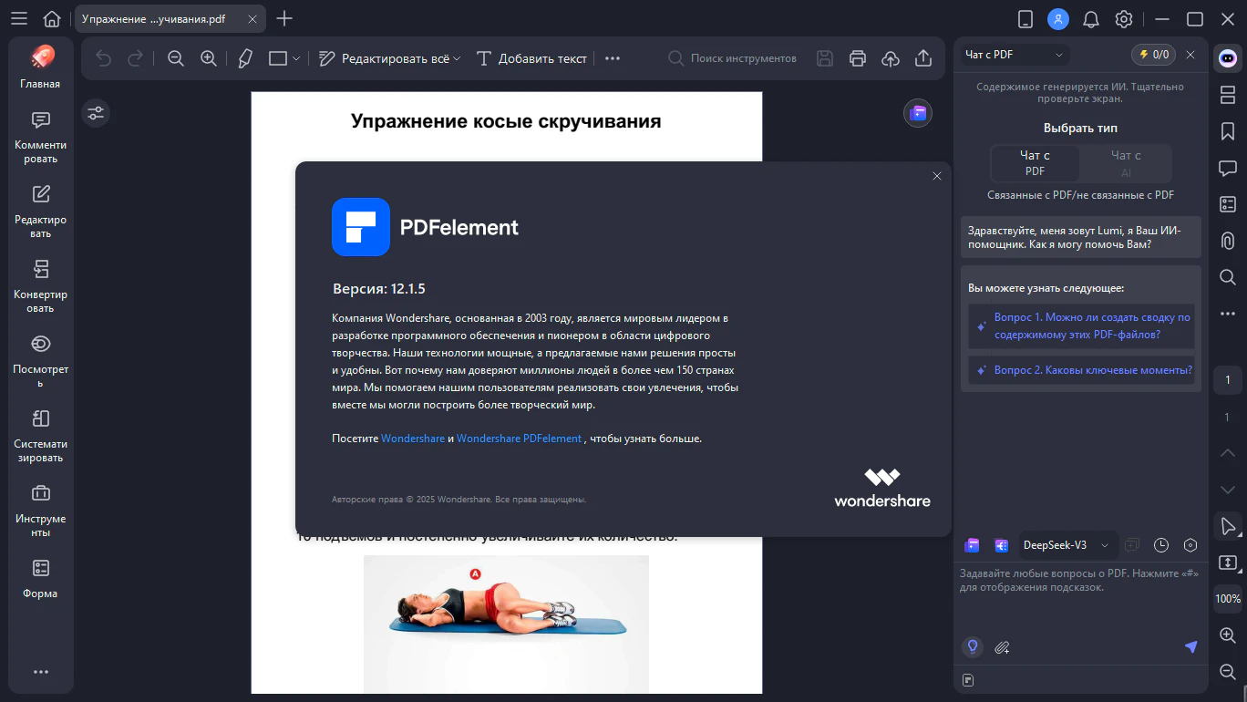Open the bookmarks panel icon

coord(1228,131)
